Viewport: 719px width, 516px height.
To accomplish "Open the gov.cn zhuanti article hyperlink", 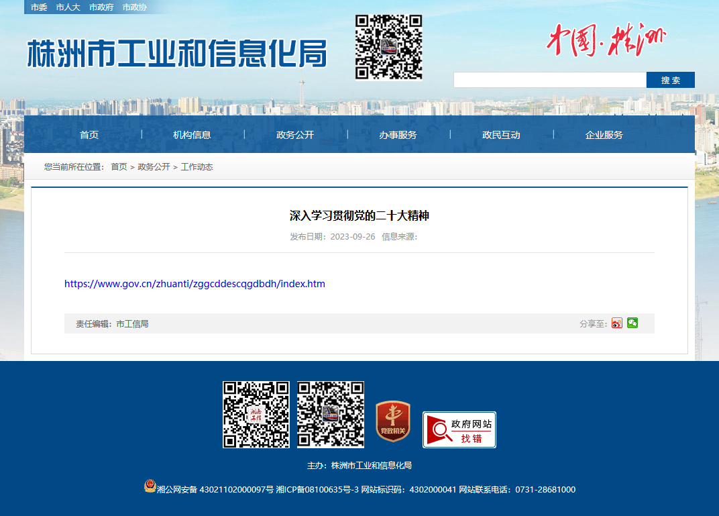I will point(195,284).
